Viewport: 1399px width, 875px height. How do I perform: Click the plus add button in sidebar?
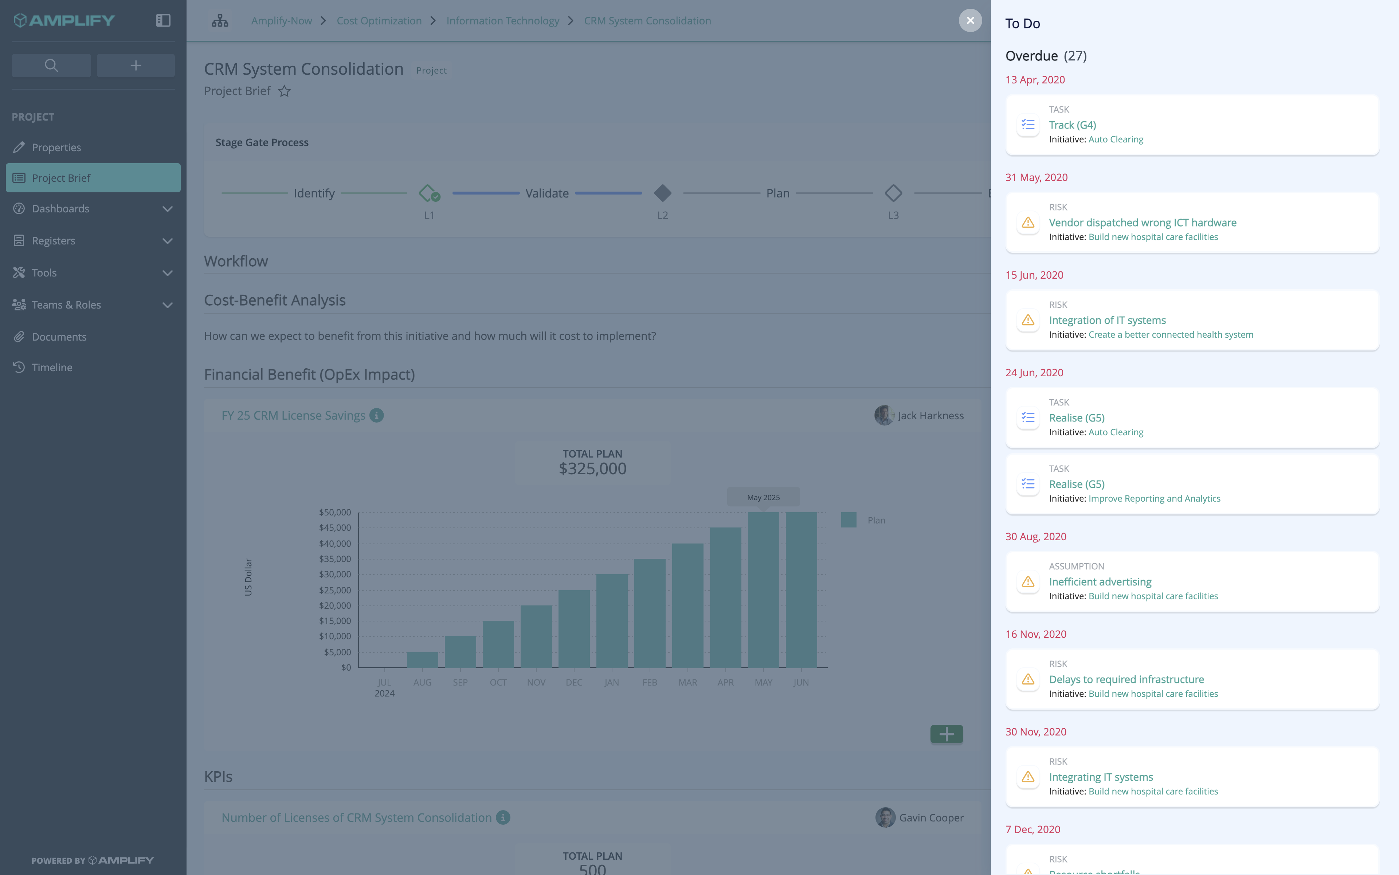click(x=136, y=66)
